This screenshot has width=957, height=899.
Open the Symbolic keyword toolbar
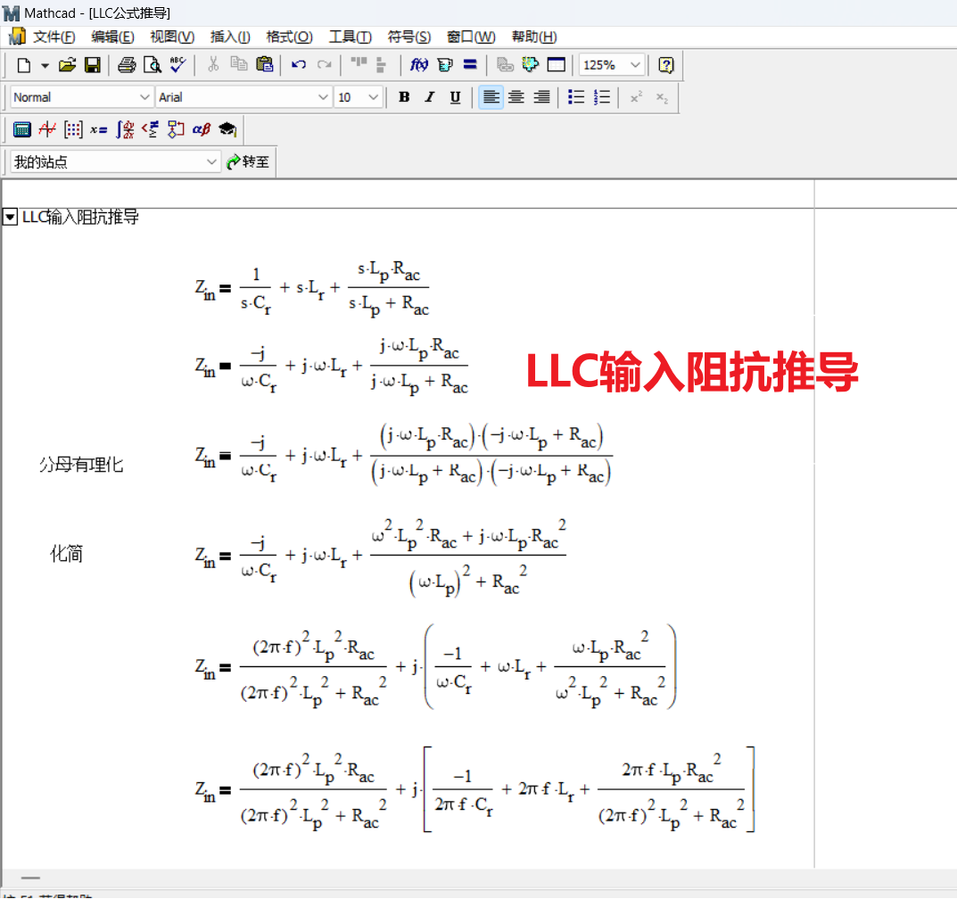(x=227, y=129)
